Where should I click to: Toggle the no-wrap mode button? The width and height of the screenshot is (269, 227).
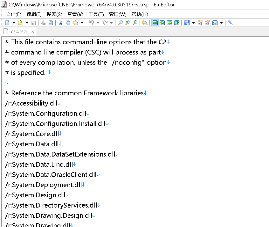click(x=155, y=23)
